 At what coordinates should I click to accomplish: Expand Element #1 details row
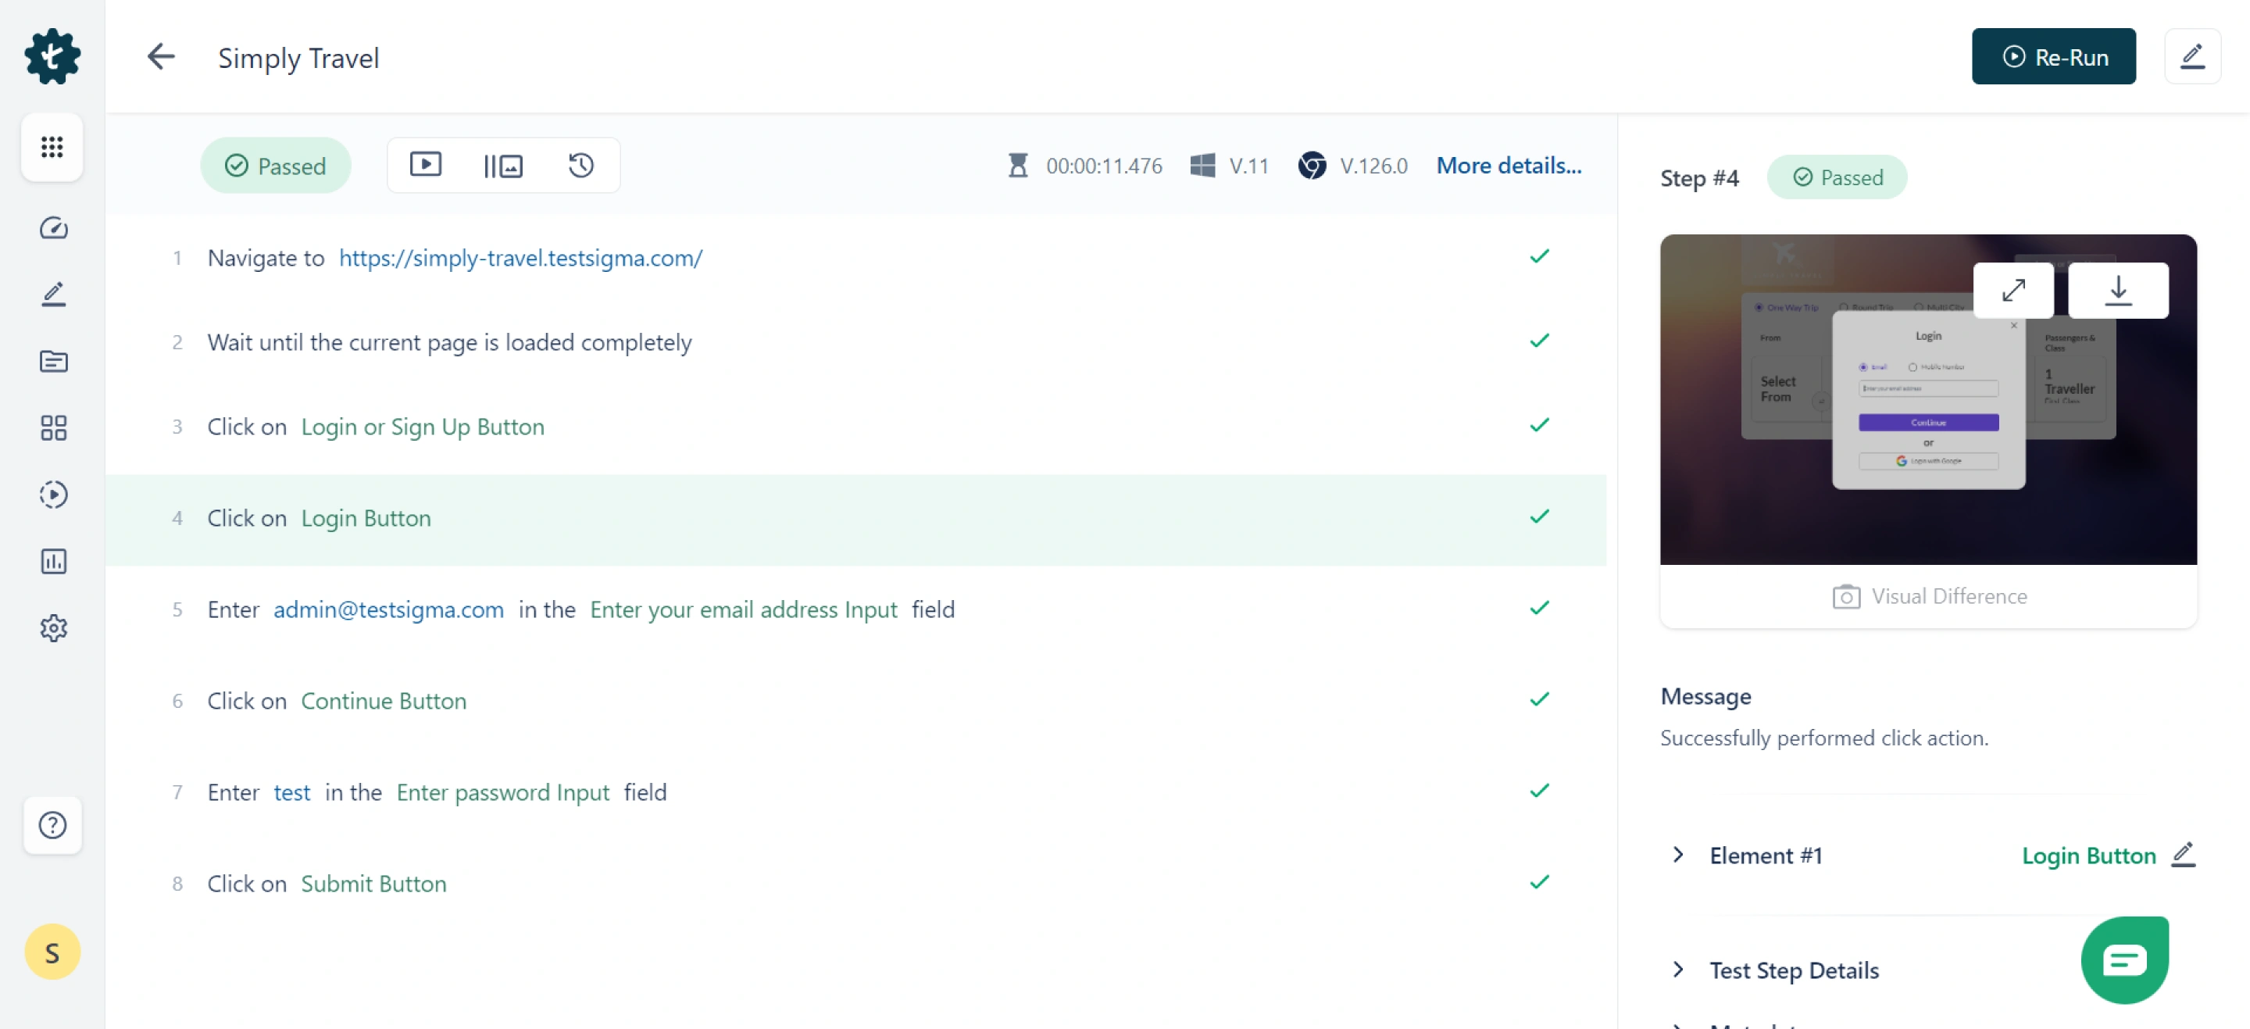coord(1678,856)
